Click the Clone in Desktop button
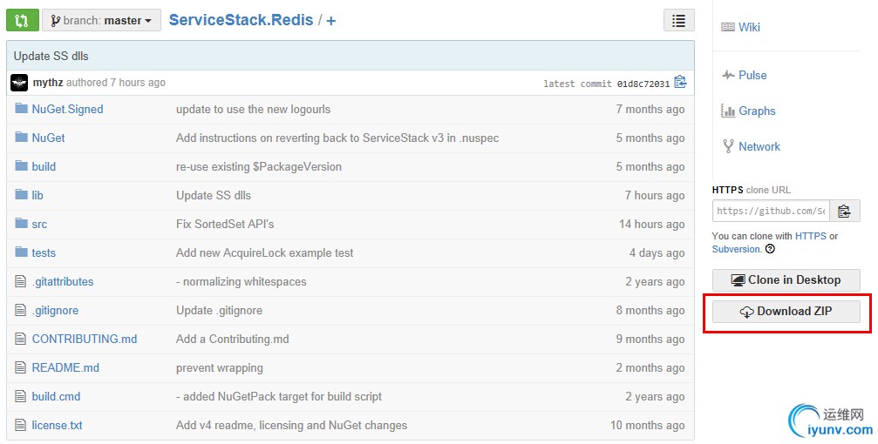This screenshot has width=878, height=444. pos(786,280)
